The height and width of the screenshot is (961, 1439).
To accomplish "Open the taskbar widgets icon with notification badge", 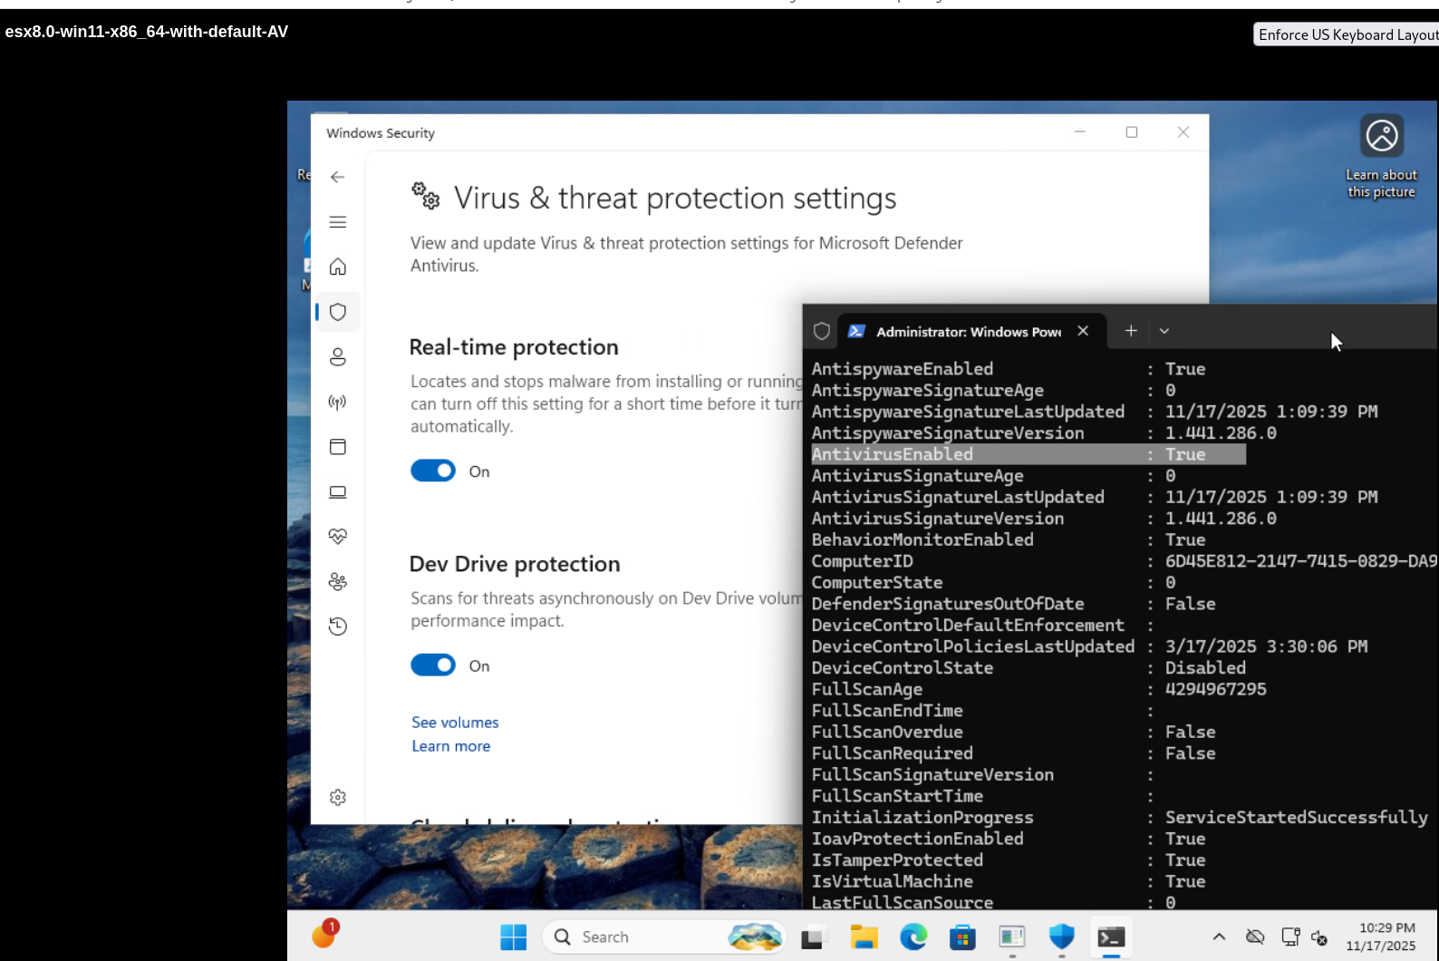I will (324, 934).
